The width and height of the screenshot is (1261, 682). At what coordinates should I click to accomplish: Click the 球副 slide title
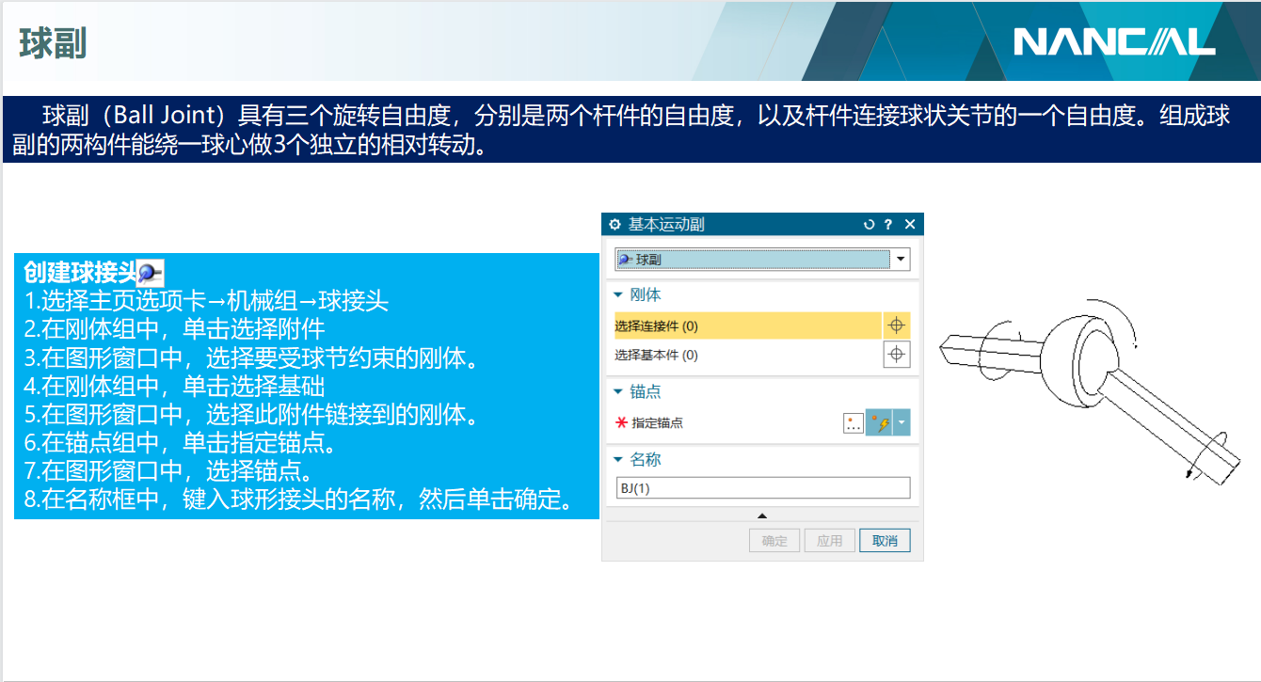tap(52, 42)
